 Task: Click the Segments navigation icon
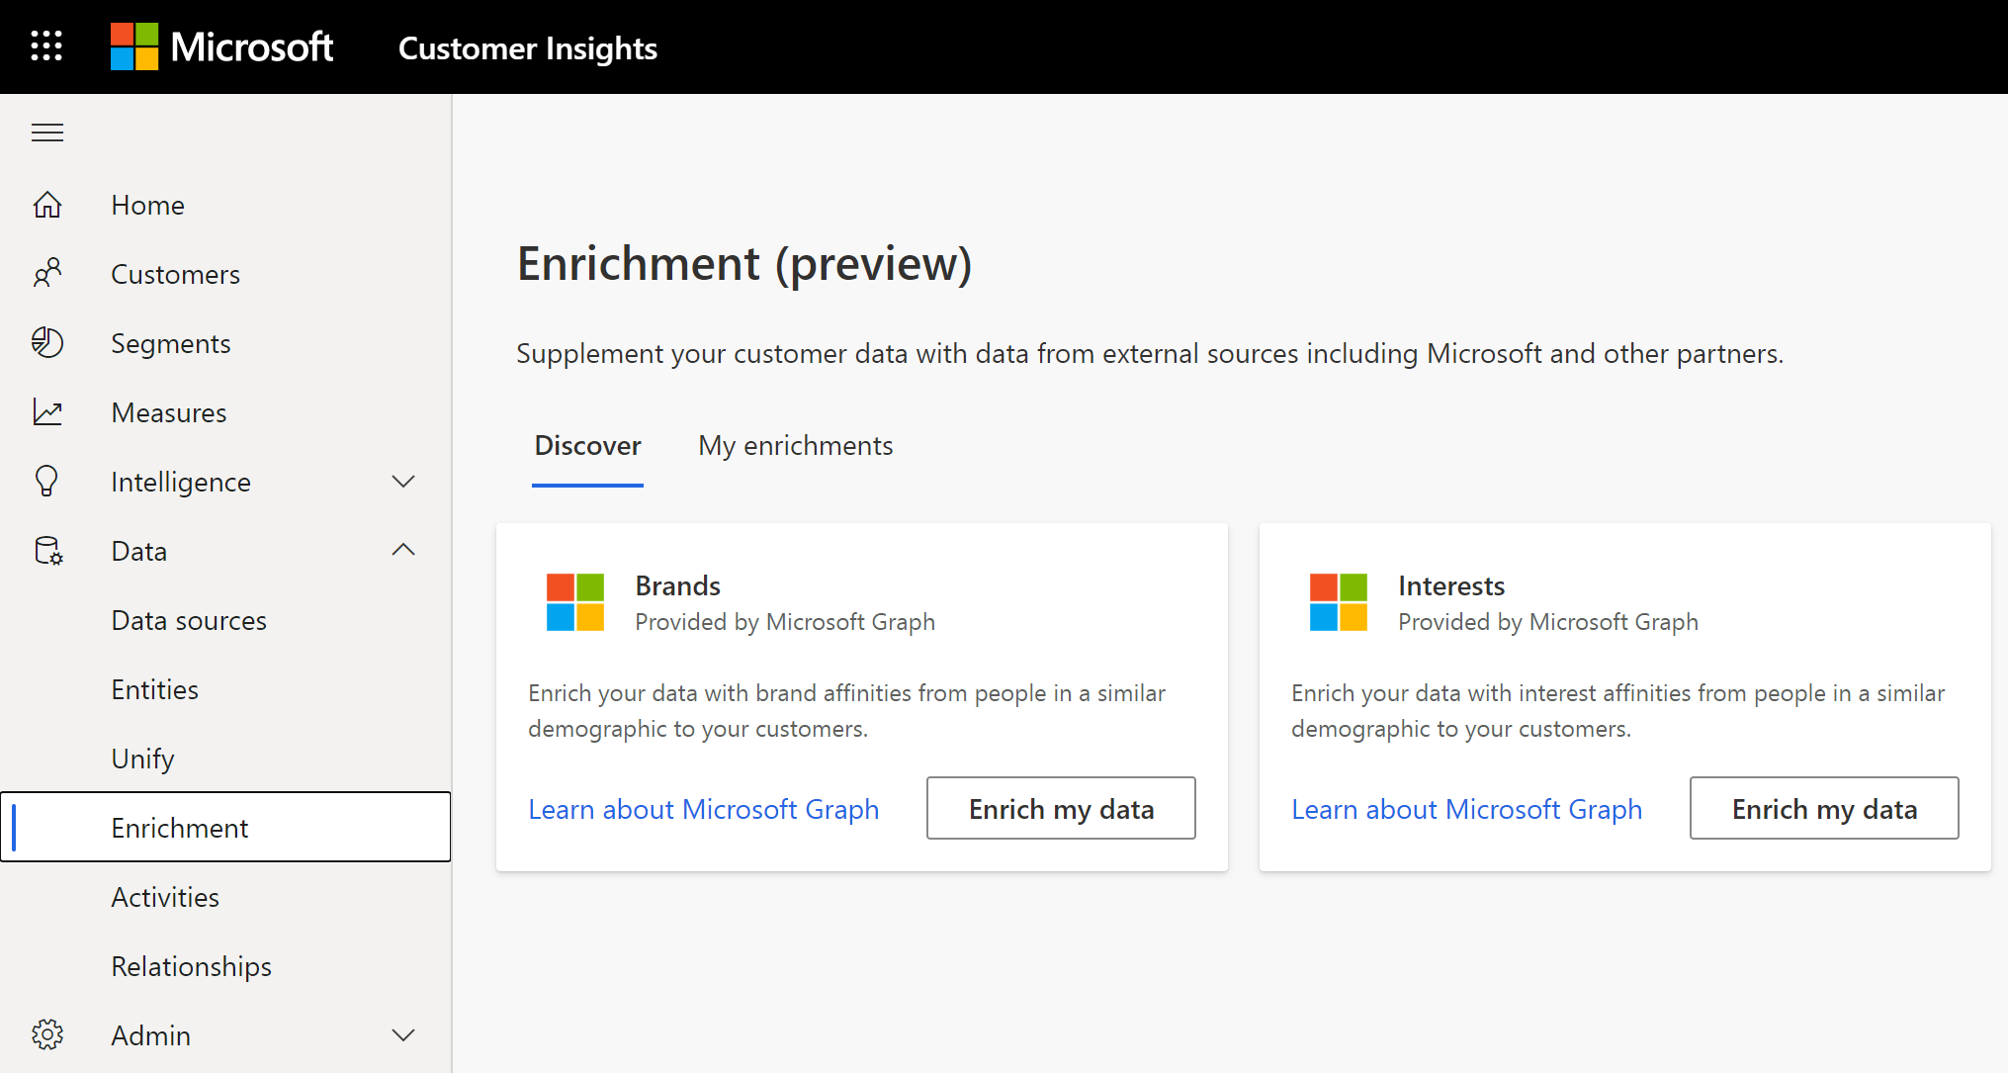click(46, 342)
